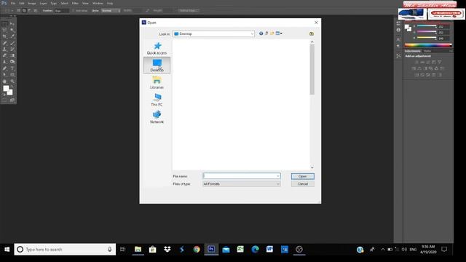Select the History Brush tool
The height and width of the screenshot is (262, 466).
pyautogui.click(x=12, y=49)
